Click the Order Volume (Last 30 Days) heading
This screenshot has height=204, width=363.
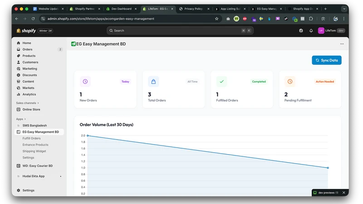point(107,125)
